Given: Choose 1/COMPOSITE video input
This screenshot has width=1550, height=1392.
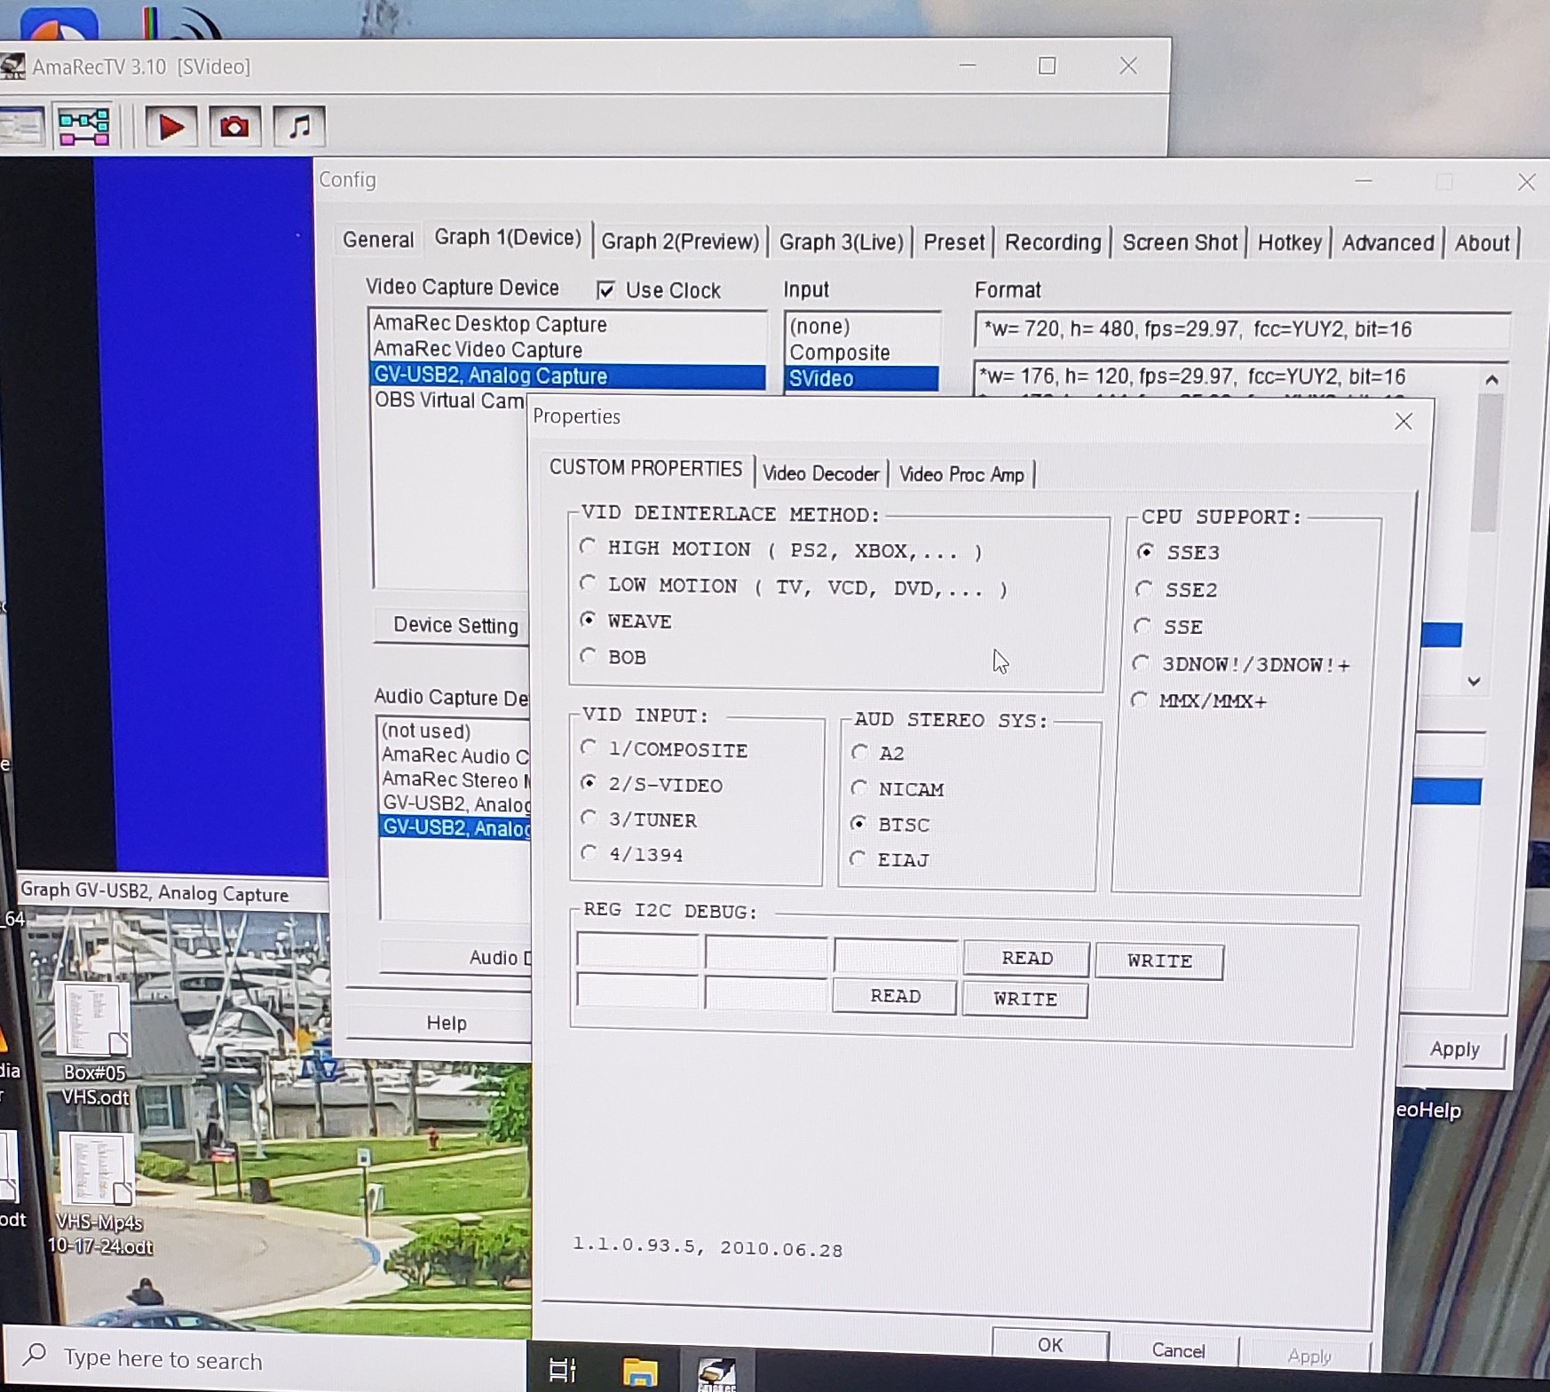Looking at the screenshot, I should pyautogui.click(x=589, y=747).
